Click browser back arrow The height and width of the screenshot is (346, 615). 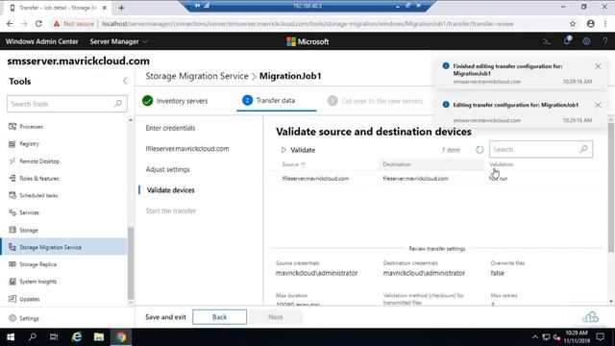pyautogui.click(x=10, y=23)
